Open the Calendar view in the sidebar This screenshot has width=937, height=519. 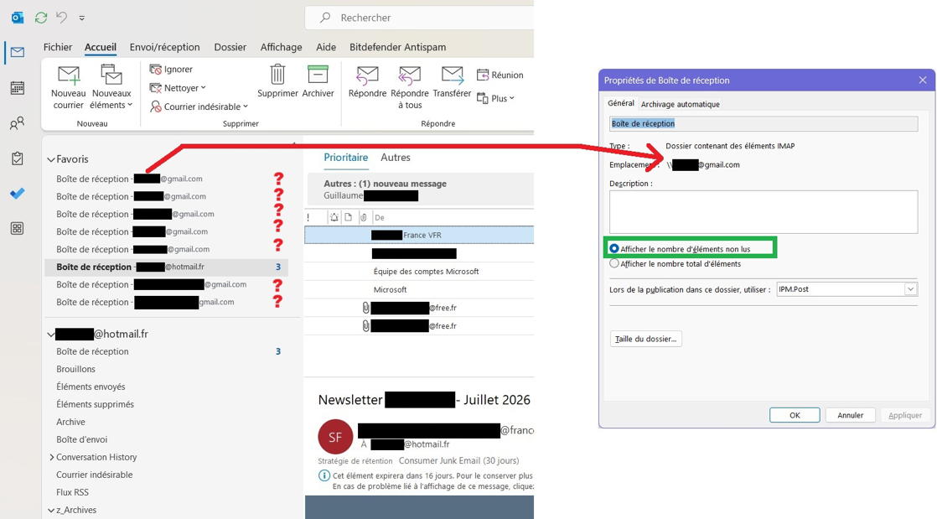click(18, 88)
